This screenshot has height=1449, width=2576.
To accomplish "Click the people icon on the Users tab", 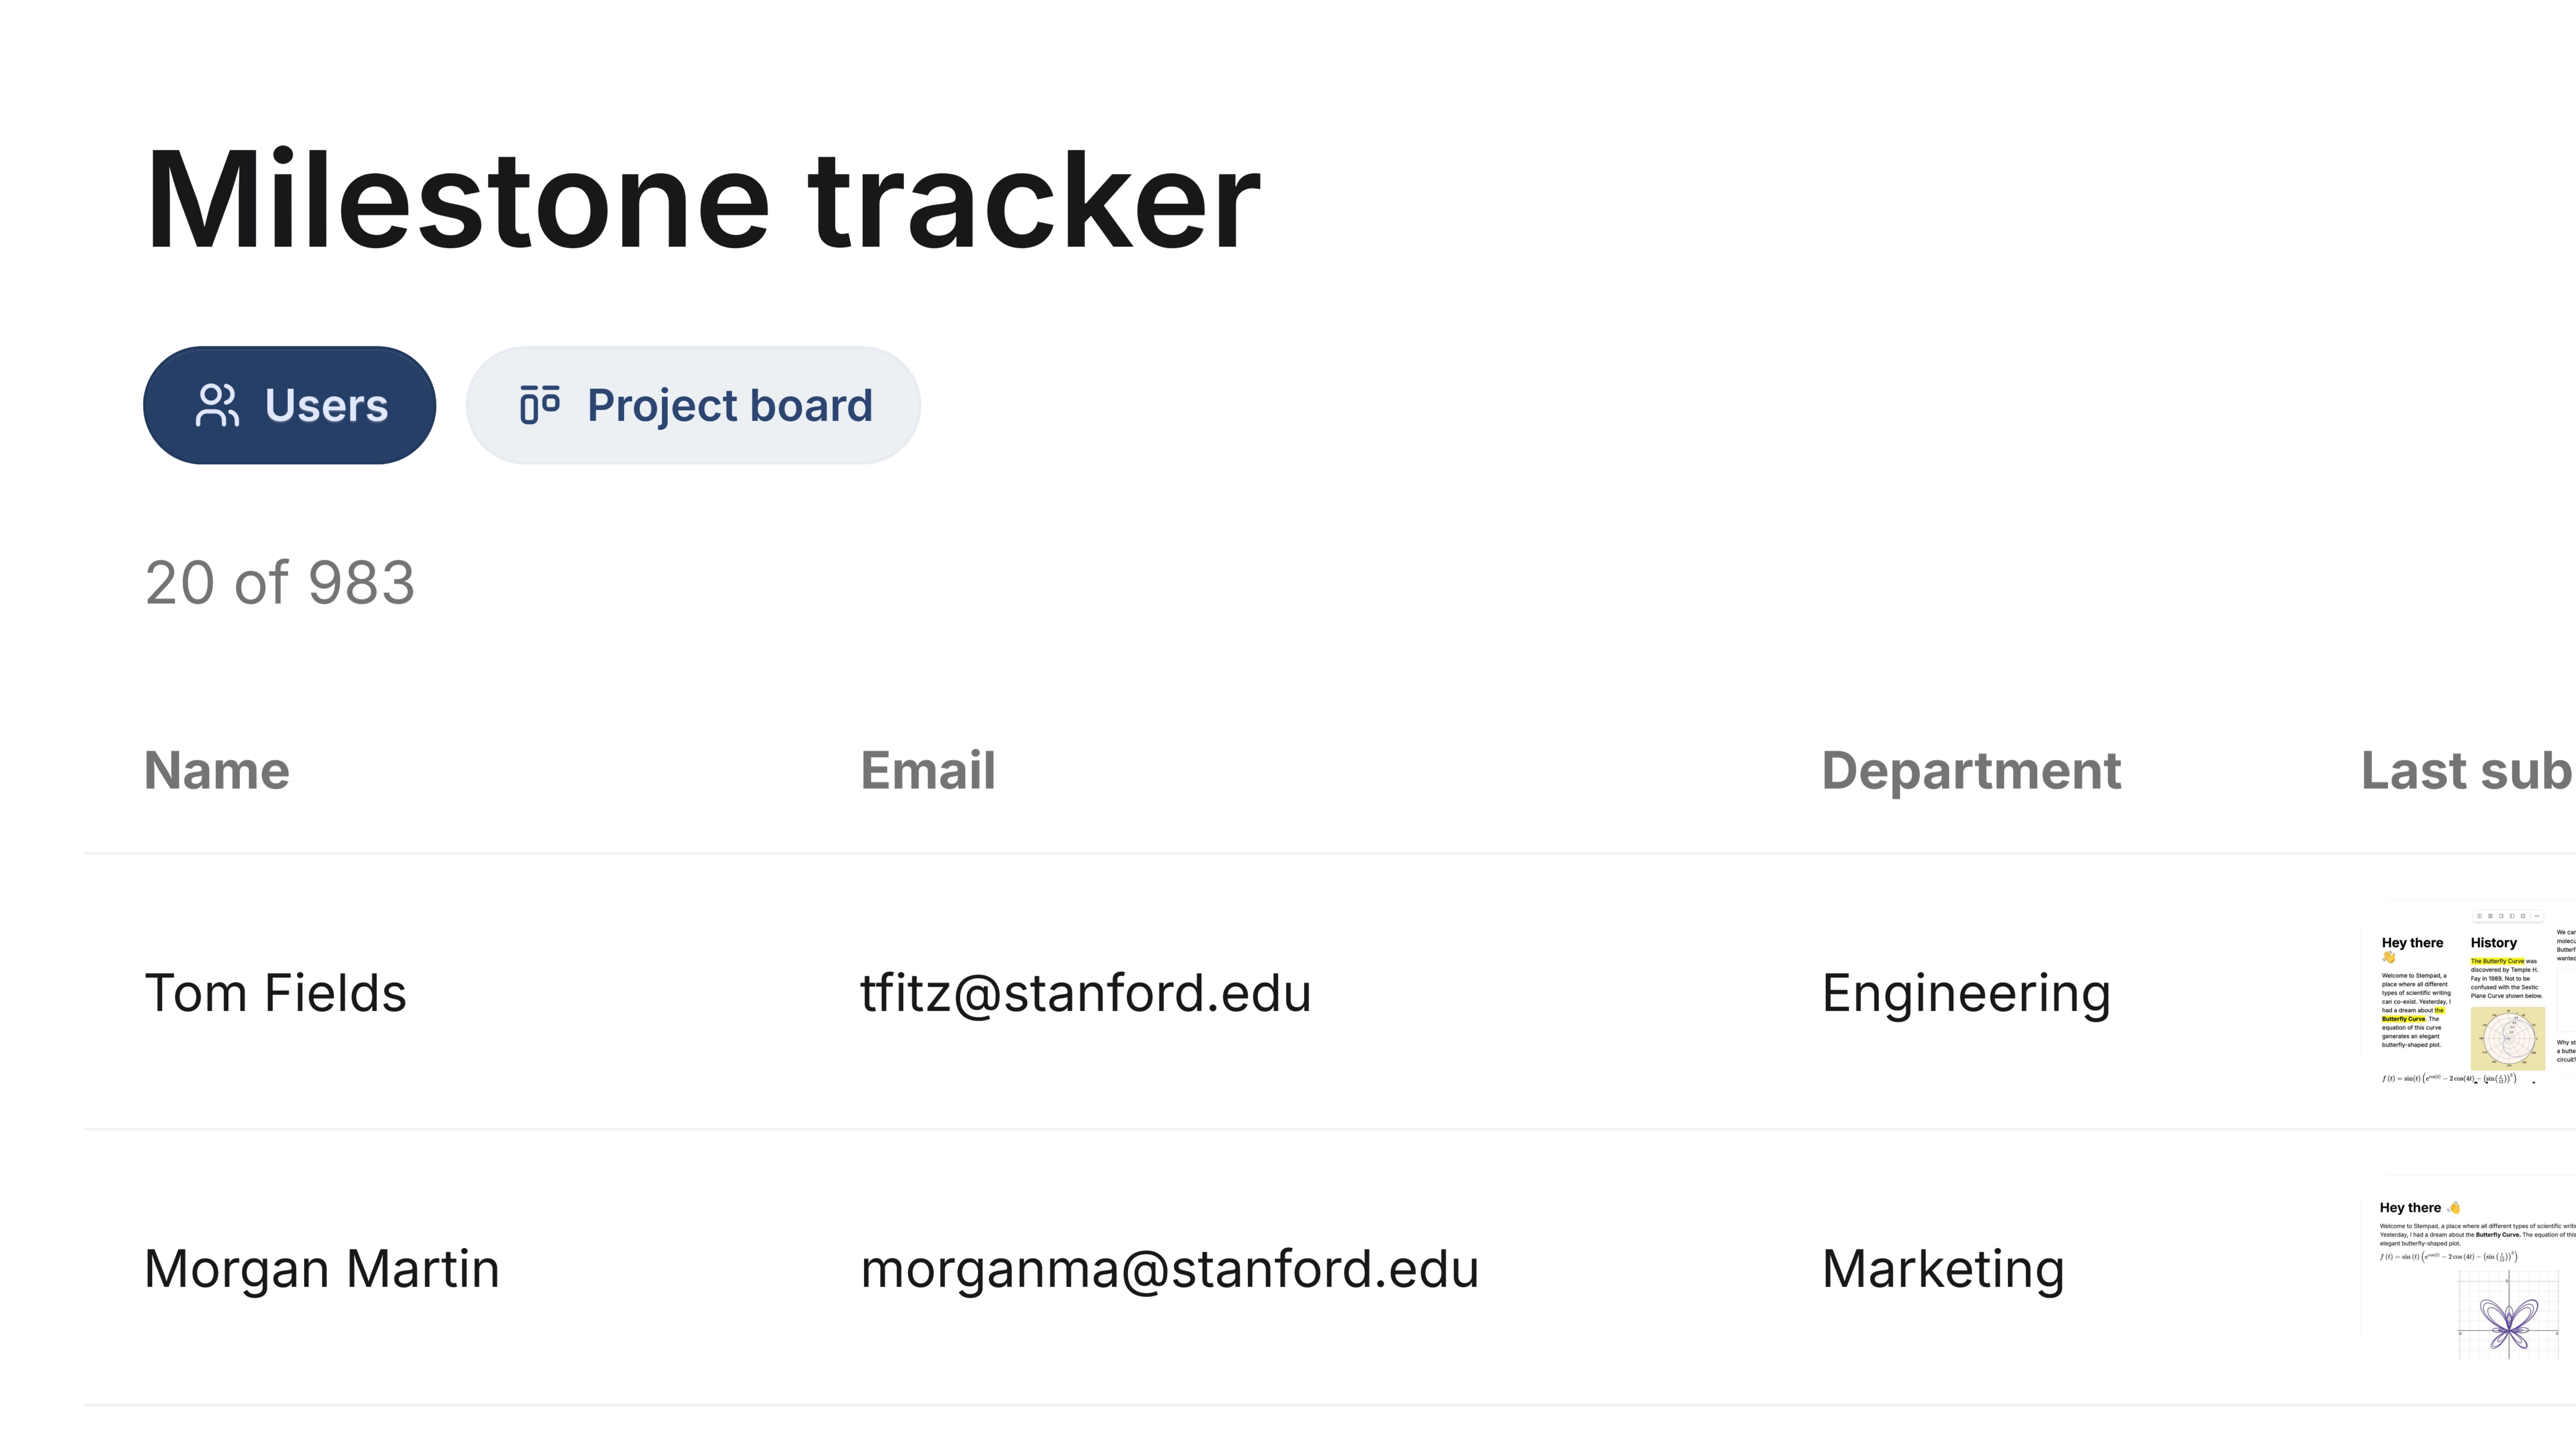I will tap(217, 406).
